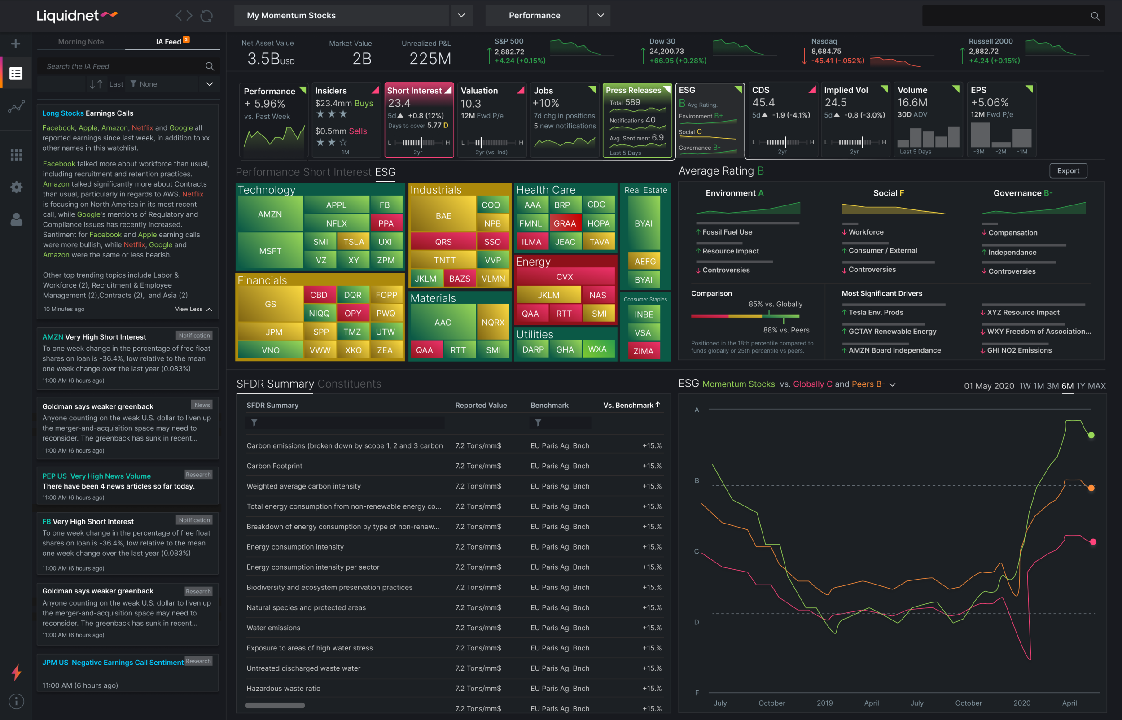Screen dimensions: 1122x720
Task: Open ESG comparison chevron after Peers B-
Action: (x=892, y=385)
